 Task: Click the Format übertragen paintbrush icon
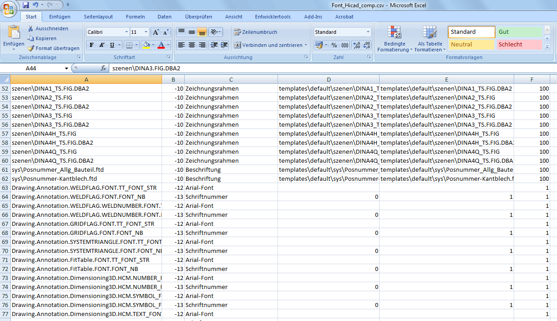click(31, 48)
